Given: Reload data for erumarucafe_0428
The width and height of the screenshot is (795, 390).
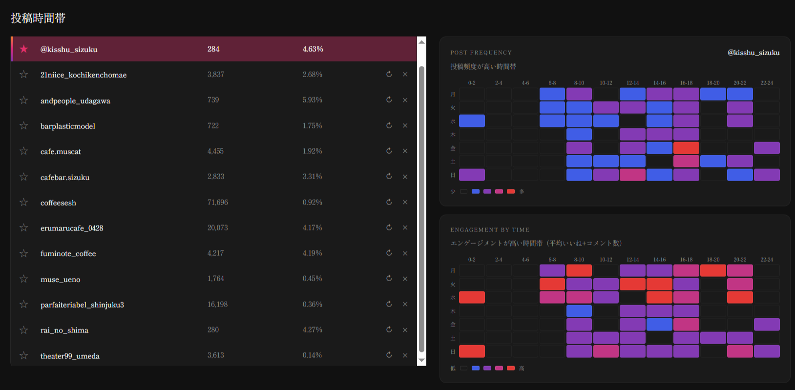Looking at the screenshot, I should pos(389,227).
